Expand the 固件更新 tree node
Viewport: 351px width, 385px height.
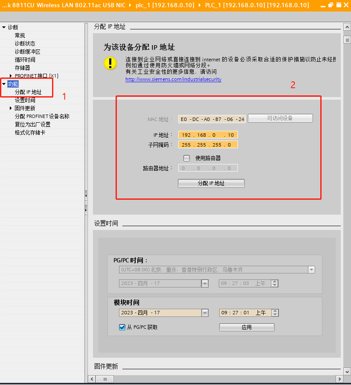pos(11,108)
